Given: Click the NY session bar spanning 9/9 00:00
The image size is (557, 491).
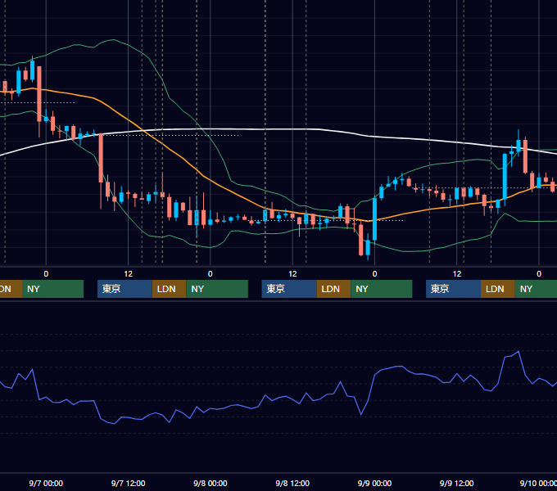Looking at the screenshot, I should [382, 289].
